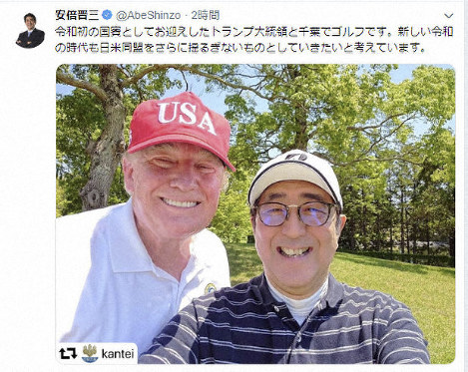Click the striped navy polo shirt
The width and height of the screenshot is (468, 372).
pos(285,327)
